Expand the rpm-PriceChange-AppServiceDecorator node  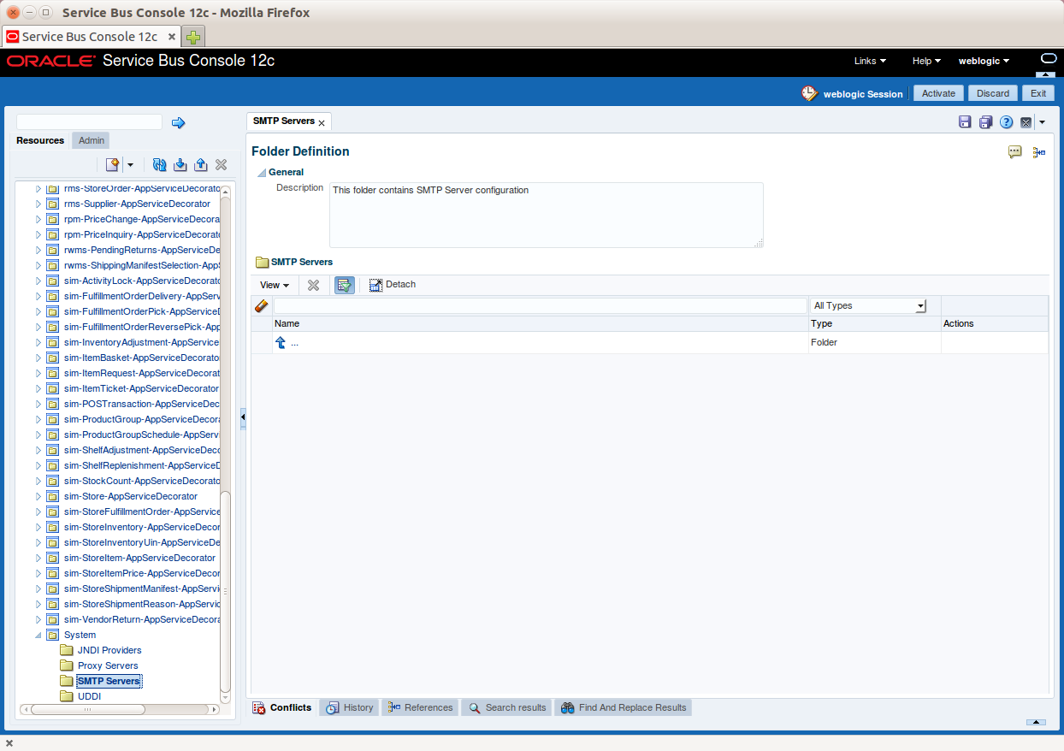pos(38,220)
